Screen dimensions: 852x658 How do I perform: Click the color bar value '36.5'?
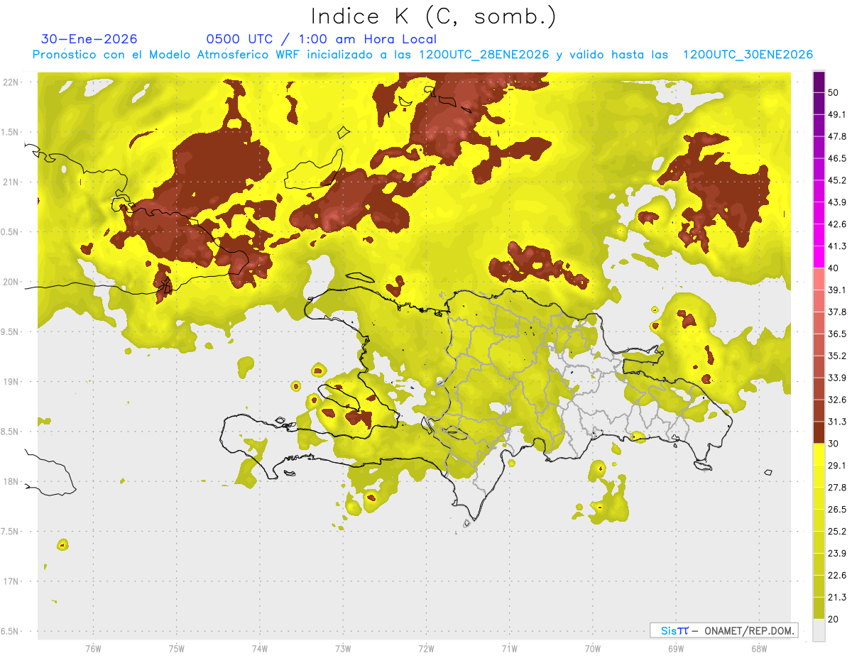pos(836,334)
